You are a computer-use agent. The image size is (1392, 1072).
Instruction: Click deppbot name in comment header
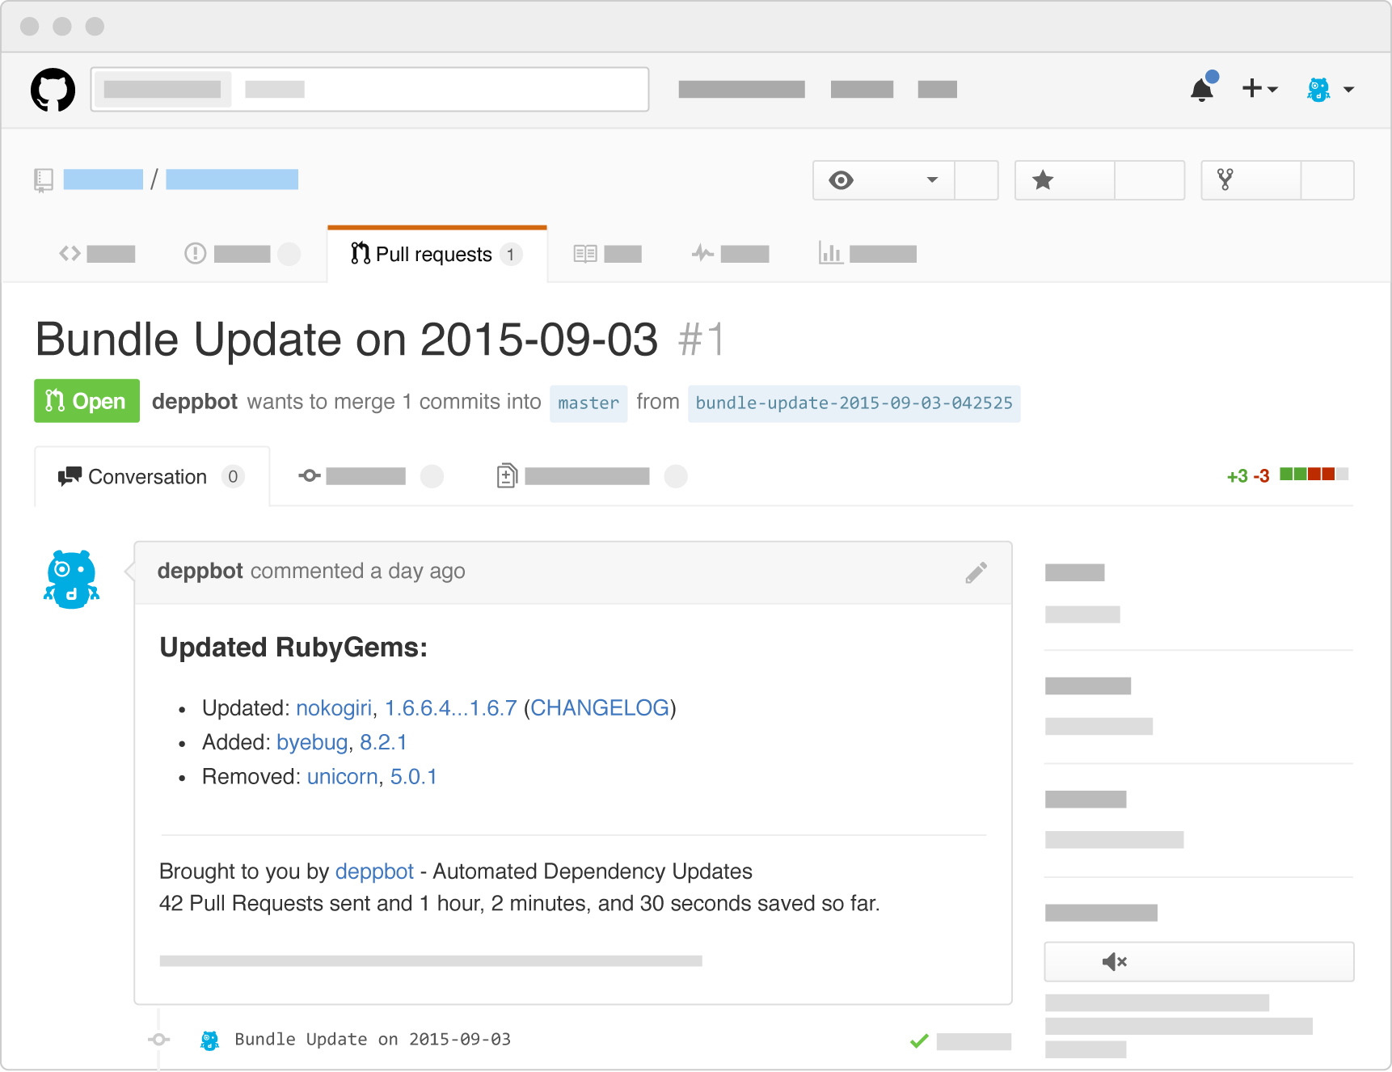click(x=200, y=571)
